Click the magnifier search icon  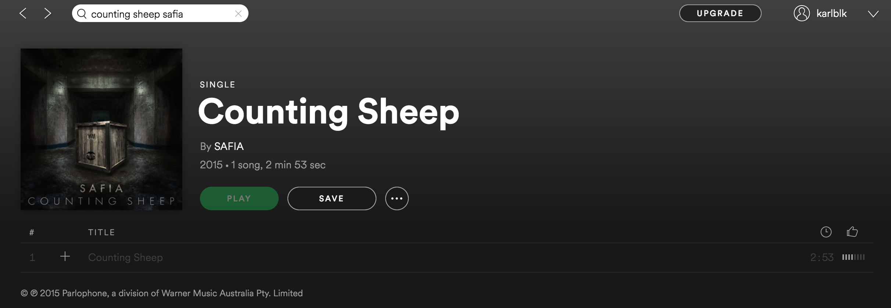(x=82, y=14)
